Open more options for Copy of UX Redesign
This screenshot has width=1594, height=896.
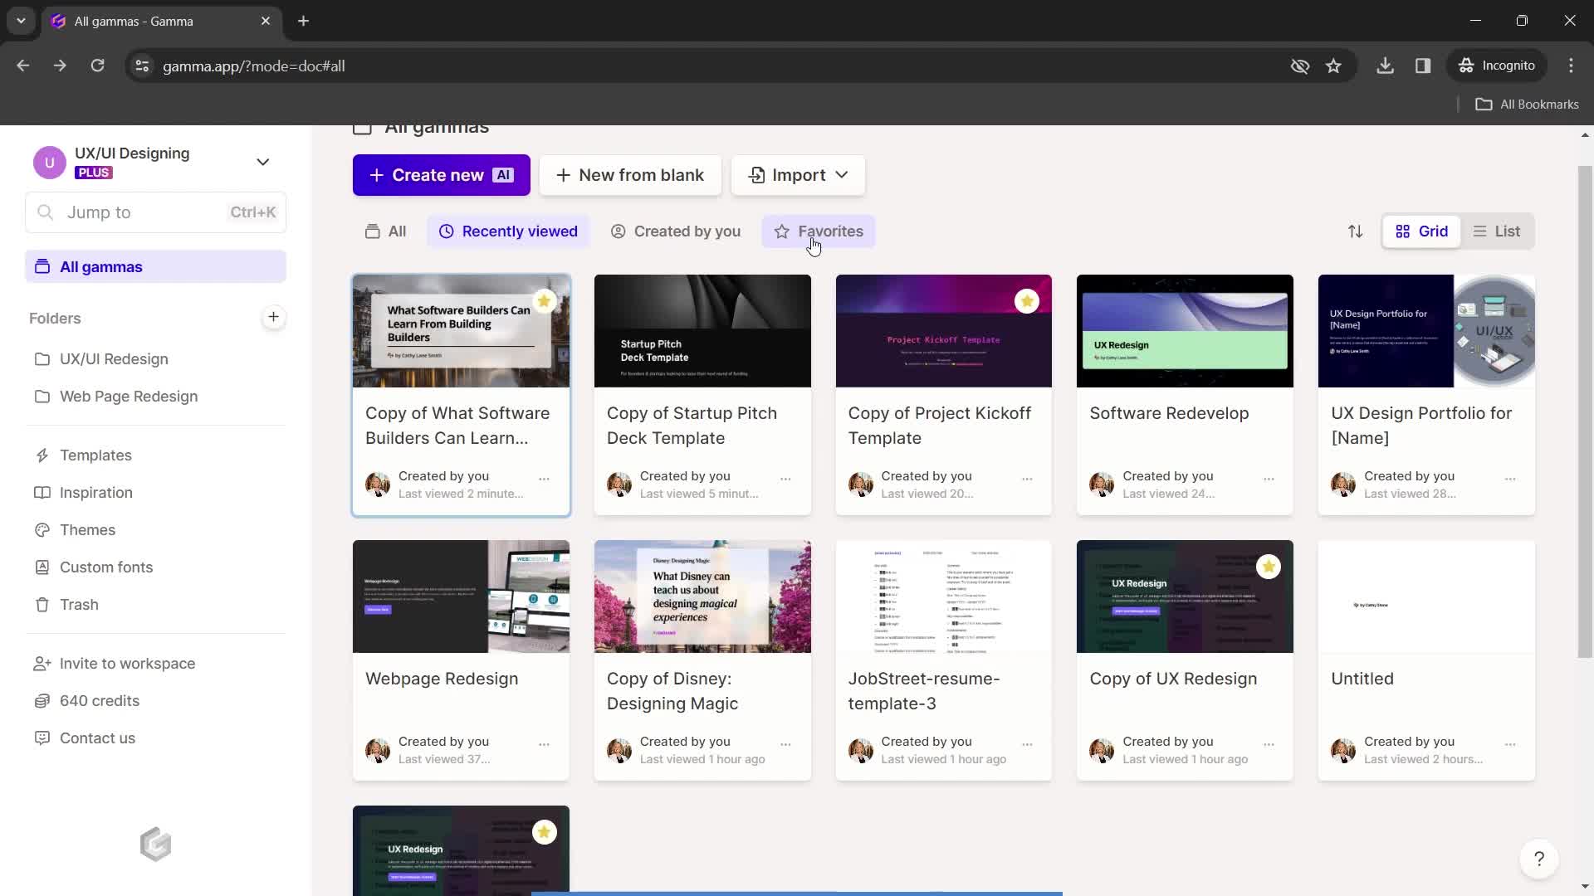1269,744
